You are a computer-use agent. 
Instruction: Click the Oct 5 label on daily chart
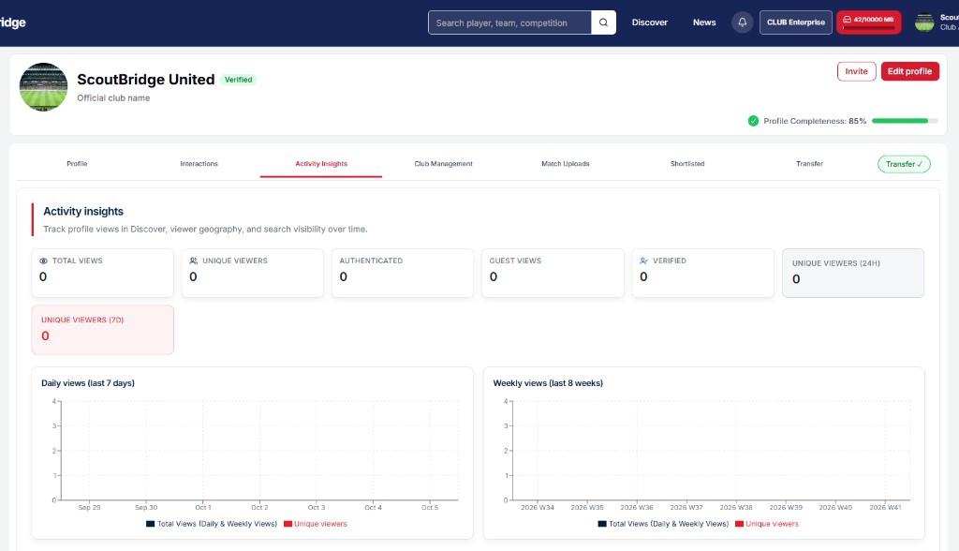tap(430, 508)
